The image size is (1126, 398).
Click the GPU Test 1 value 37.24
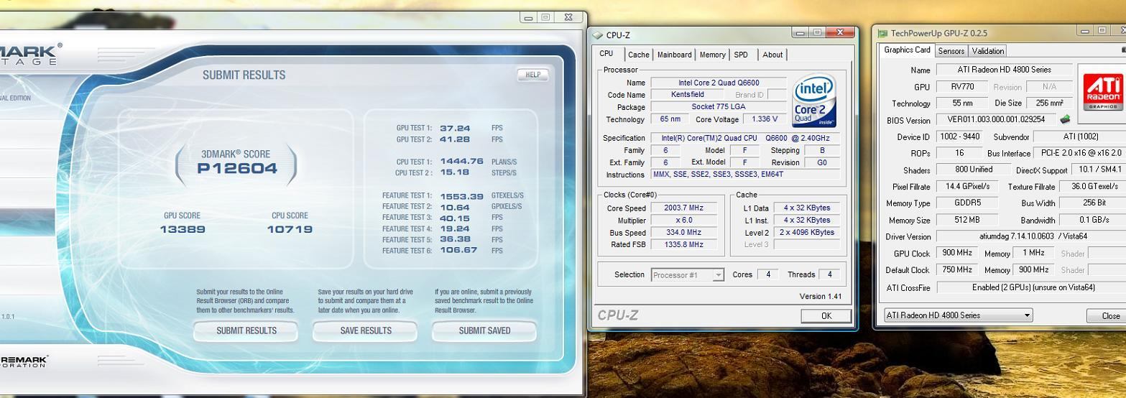pyautogui.click(x=455, y=128)
